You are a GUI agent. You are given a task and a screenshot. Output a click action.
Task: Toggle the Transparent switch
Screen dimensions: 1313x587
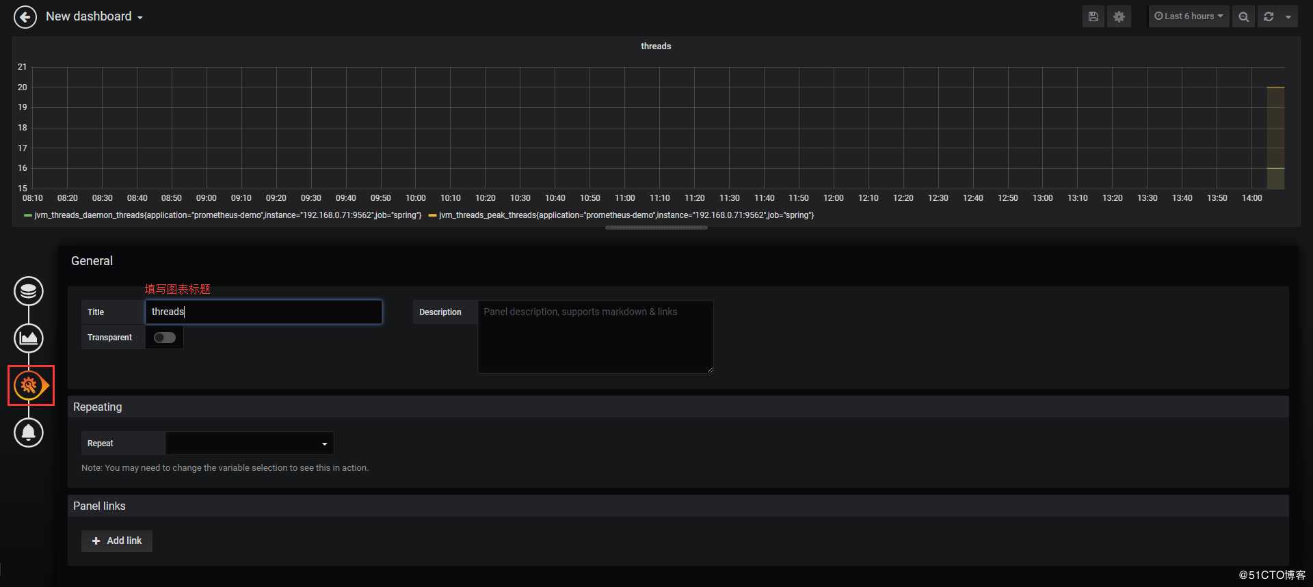(165, 338)
